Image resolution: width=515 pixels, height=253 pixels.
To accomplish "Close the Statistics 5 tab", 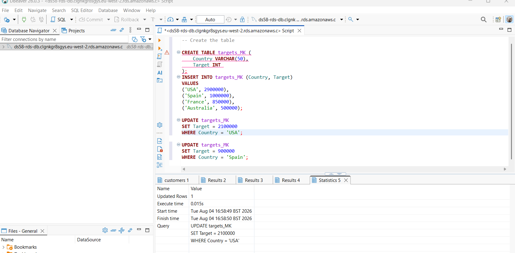I will coord(346,180).
